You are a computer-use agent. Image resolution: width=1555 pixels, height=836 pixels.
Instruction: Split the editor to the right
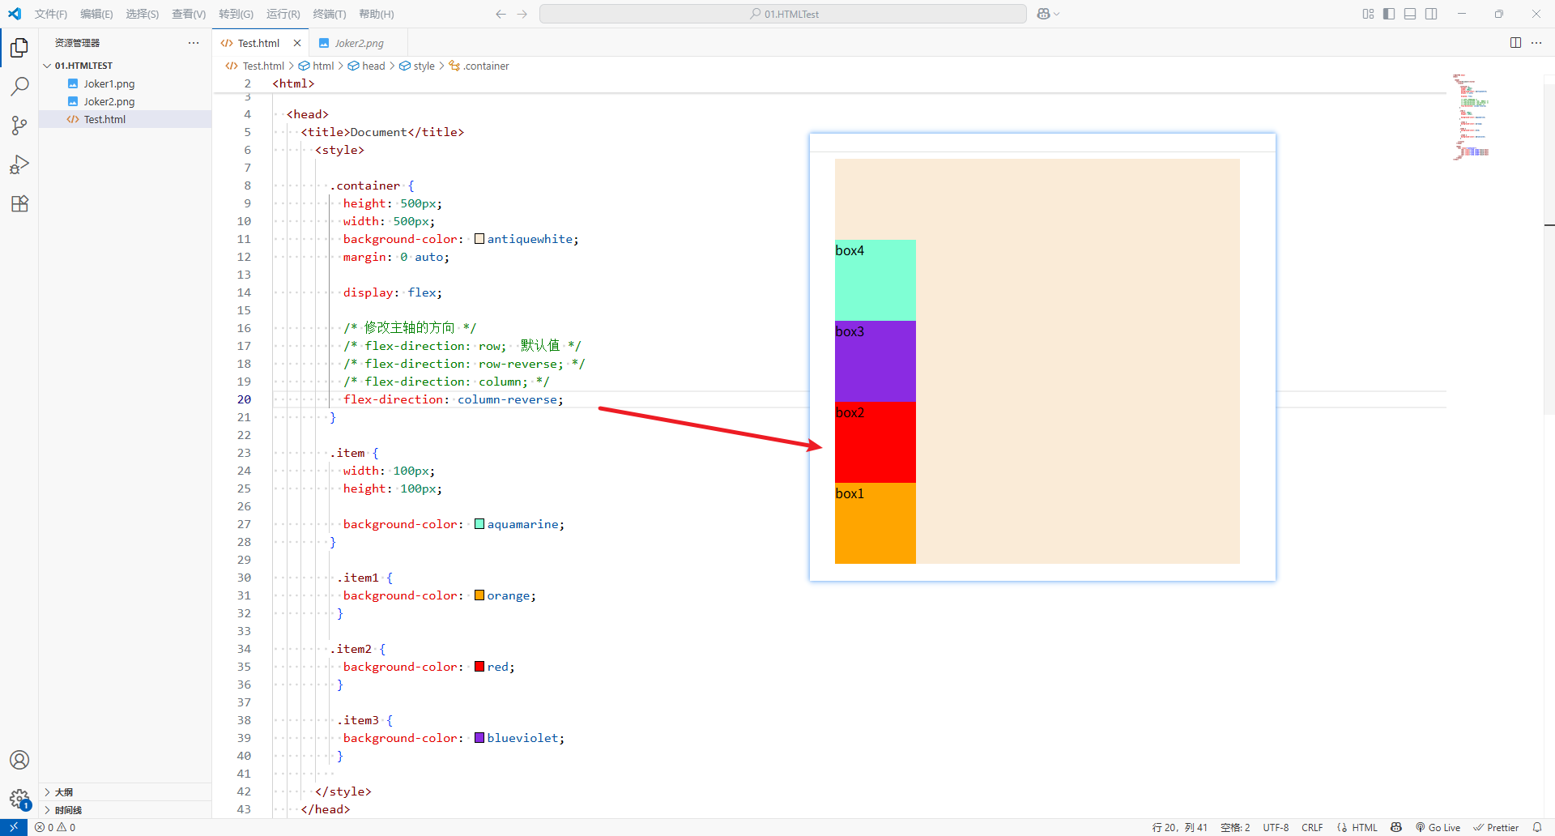[1515, 43]
